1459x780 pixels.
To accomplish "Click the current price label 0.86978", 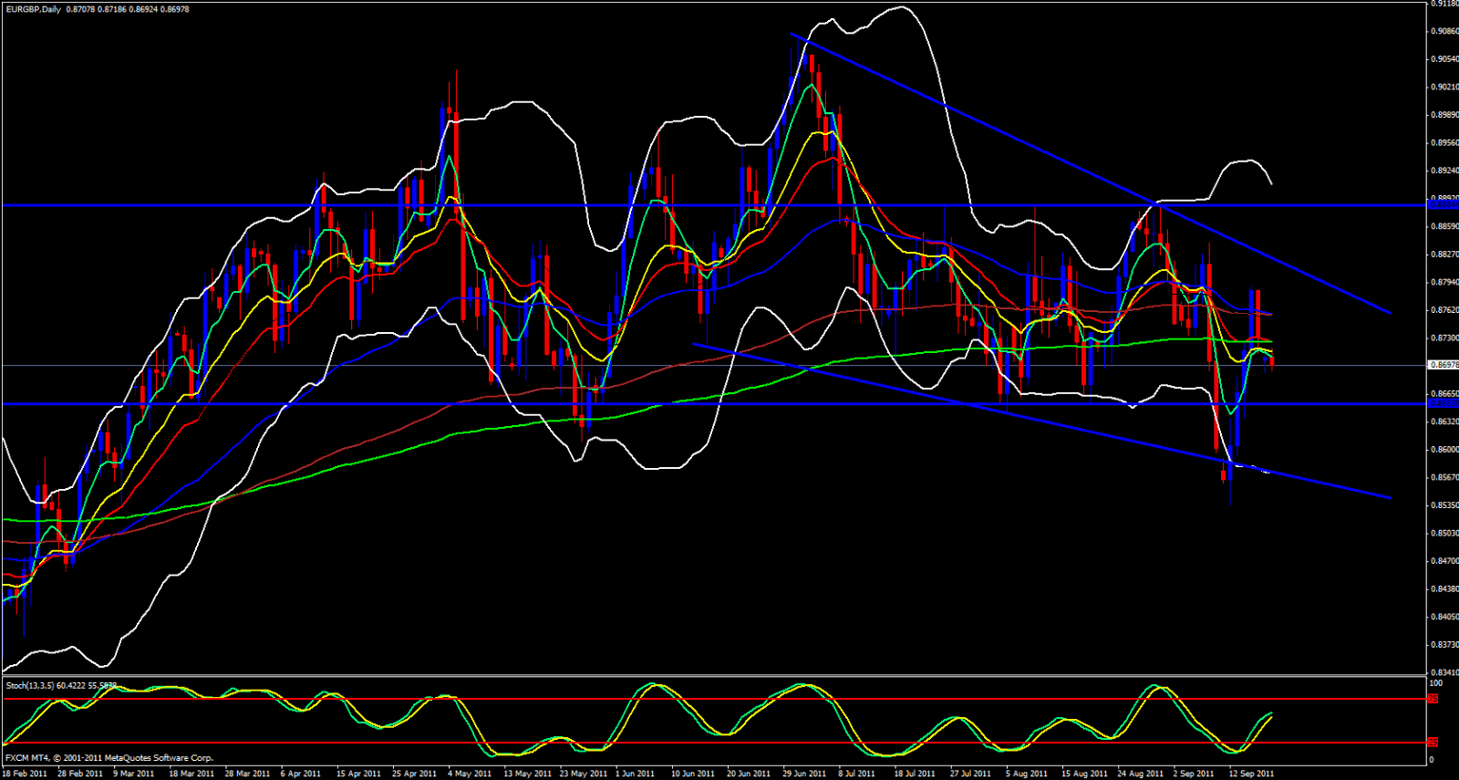I will (x=1443, y=365).
